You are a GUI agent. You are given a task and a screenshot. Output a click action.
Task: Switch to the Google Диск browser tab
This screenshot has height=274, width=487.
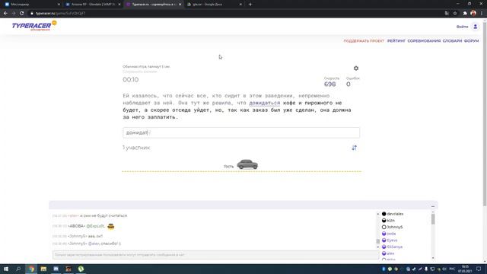[x=214, y=5]
